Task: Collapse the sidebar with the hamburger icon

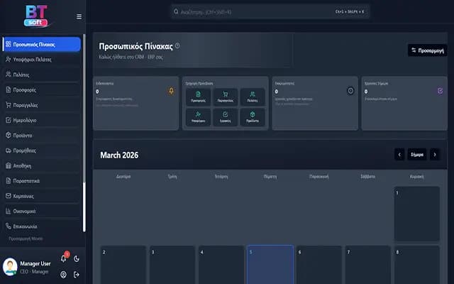Action: pos(79,17)
